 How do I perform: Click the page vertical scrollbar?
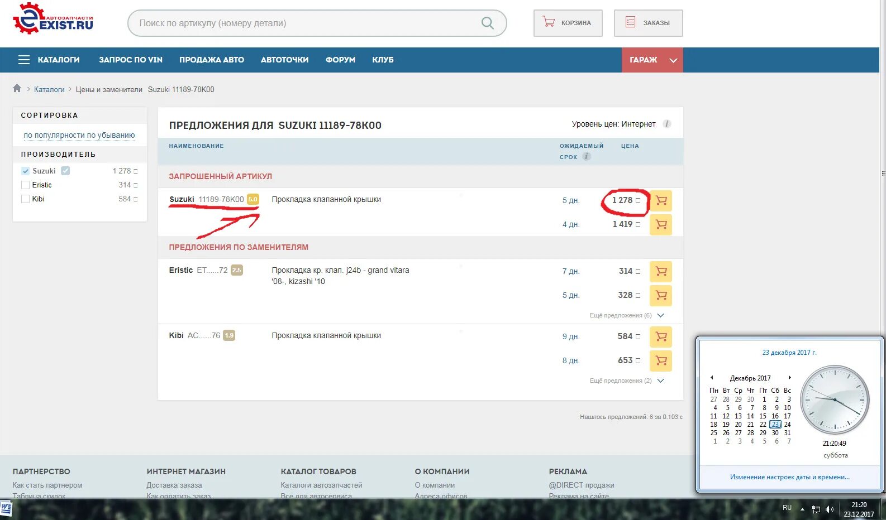[x=883, y=173]
